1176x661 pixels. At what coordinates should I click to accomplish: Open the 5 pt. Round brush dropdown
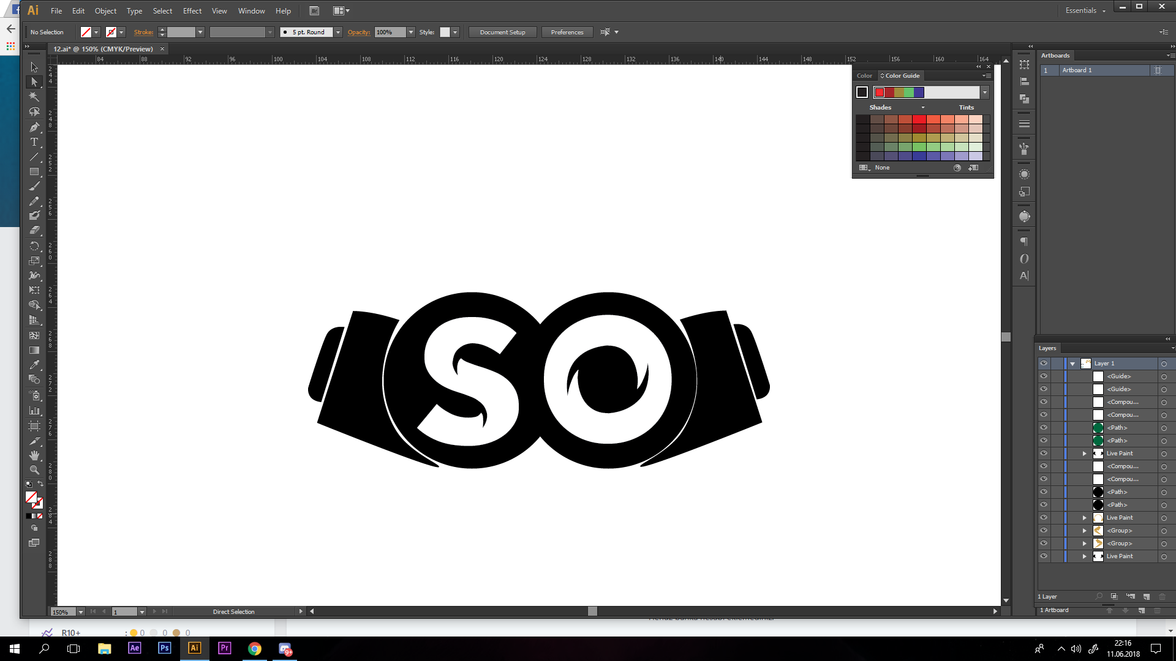338,32
